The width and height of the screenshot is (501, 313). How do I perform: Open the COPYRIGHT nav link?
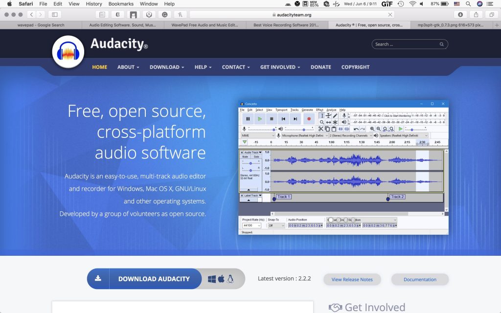tap(355, 67)
